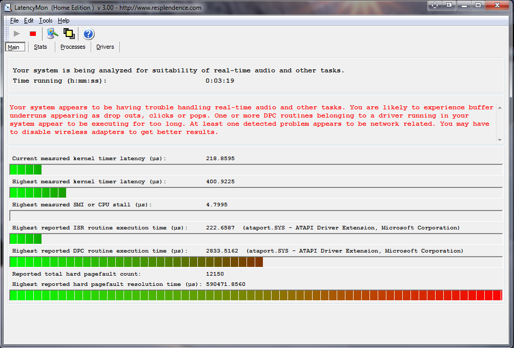Click the hard pagefault resolution time bar
The height and width of the screenshot is (348, 514).
(x=255, y=295)
